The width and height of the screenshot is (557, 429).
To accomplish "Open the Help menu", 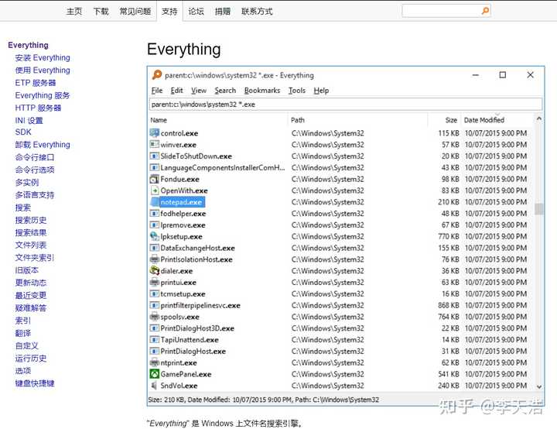I will 321,91.
